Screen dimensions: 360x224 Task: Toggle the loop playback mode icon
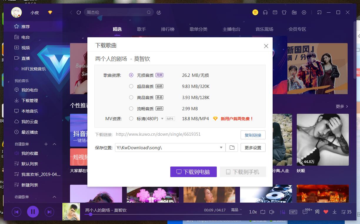263,212
